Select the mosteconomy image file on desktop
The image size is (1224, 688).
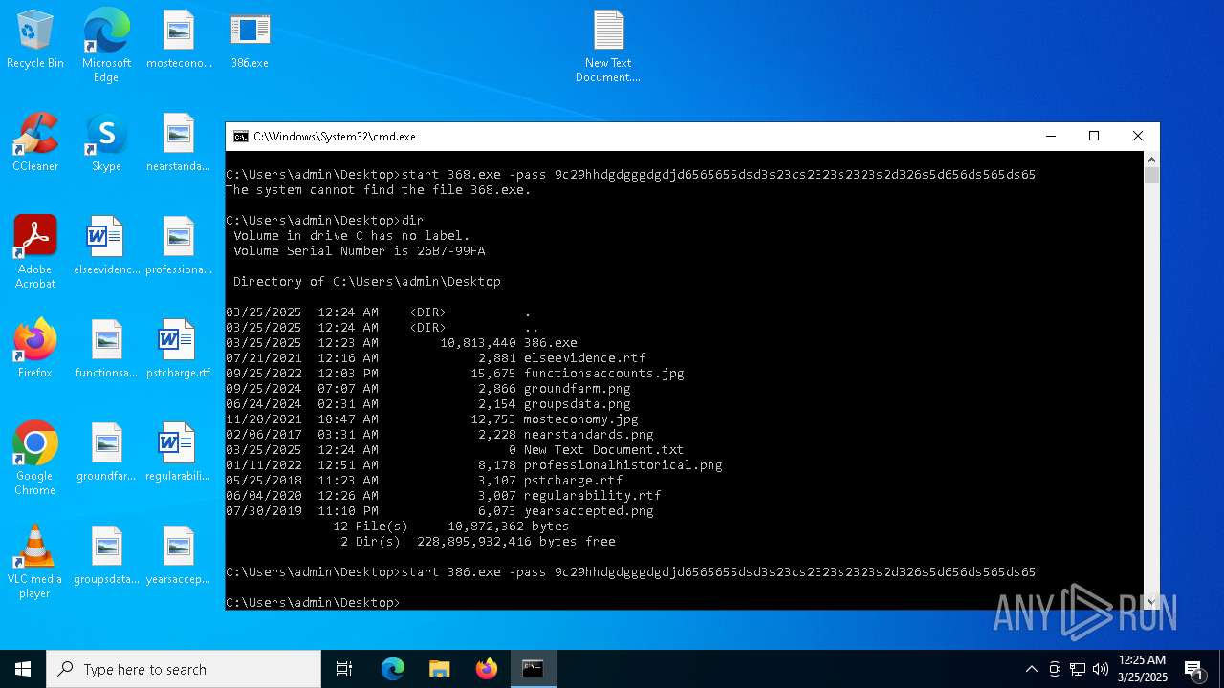179,39
